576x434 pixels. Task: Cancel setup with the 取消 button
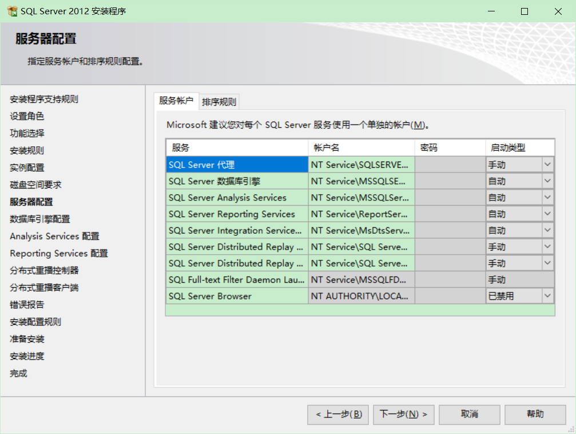point(470,415)
